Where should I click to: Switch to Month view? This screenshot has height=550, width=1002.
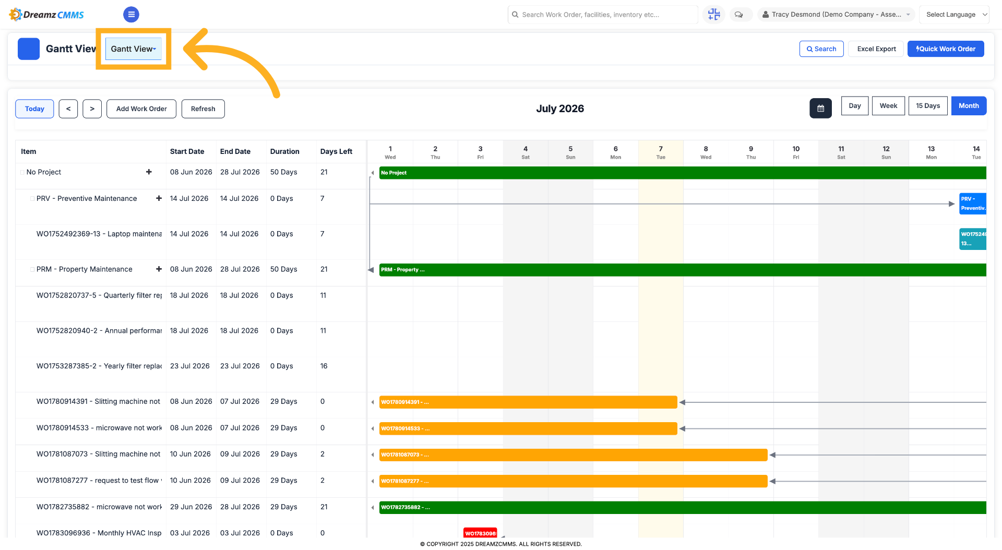[969, 106]
